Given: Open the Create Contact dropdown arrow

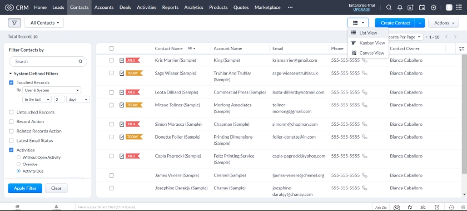Looking at the screenshot, I should [x=420, y=23].
